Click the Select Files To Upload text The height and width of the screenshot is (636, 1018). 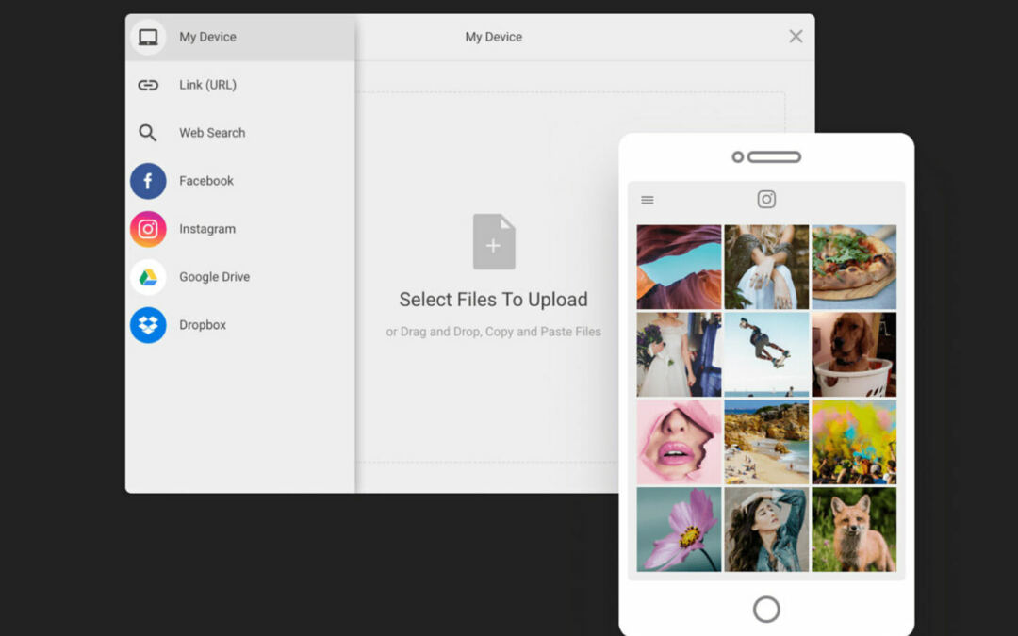click(x=493, y=300)
